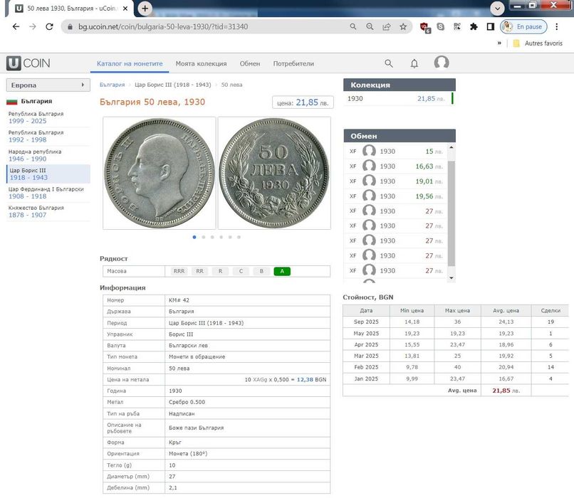Bookmark this page with the star icon

(x=403, y=27)
